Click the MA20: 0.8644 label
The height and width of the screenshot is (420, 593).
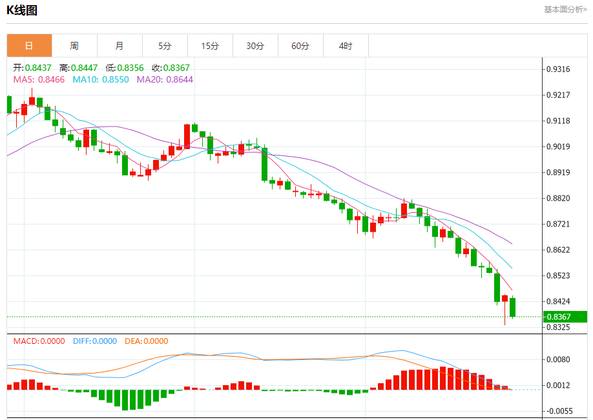165,80
